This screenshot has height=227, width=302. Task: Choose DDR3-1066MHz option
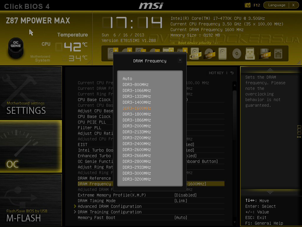point(137,90)
